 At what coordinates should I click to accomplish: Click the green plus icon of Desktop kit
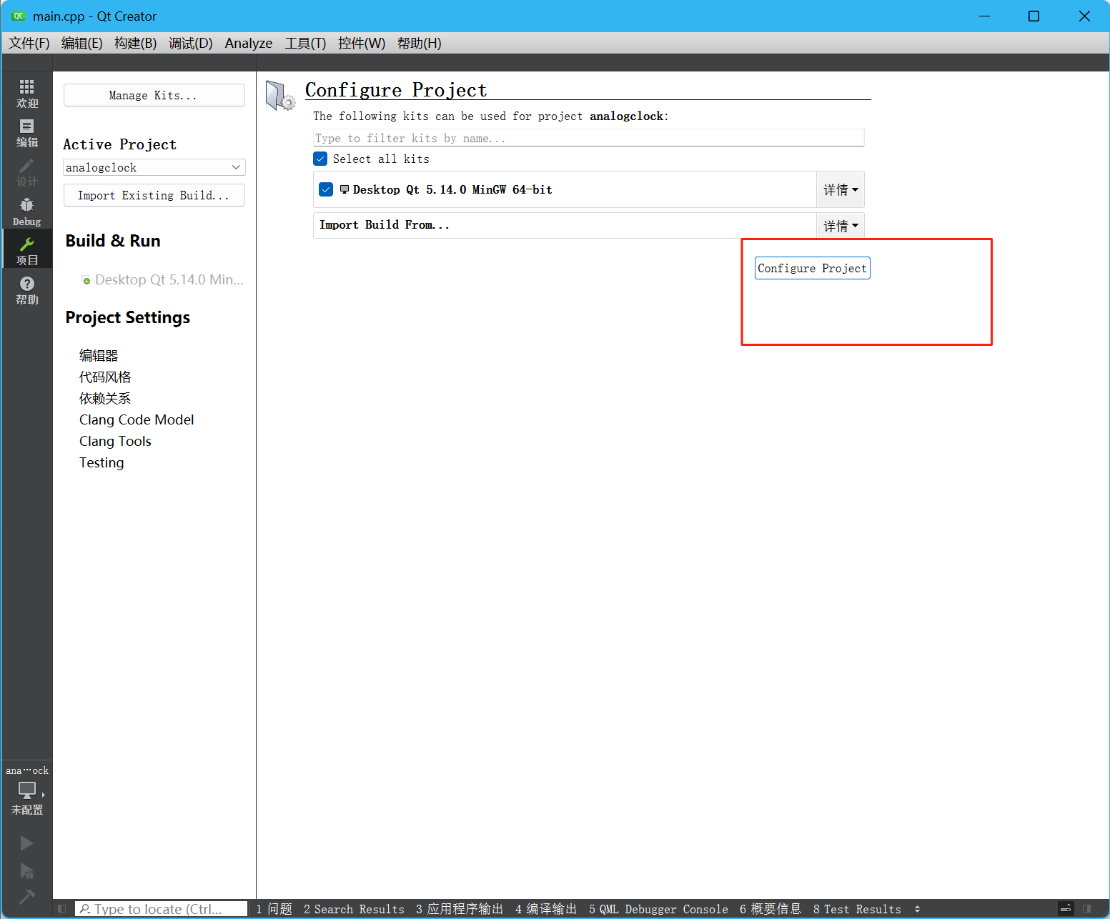click(86, 280)
